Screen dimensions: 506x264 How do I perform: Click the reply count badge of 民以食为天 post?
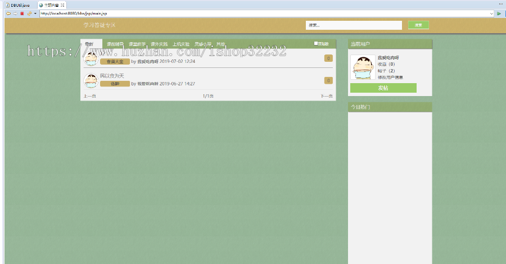[x=328, y=80]
